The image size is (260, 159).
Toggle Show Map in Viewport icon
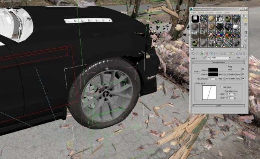tap(231, 54)
